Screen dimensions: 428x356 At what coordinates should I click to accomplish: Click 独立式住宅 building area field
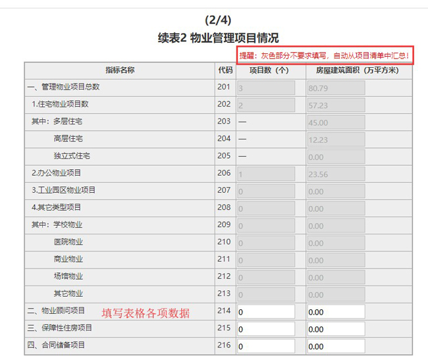pos(336,157)
